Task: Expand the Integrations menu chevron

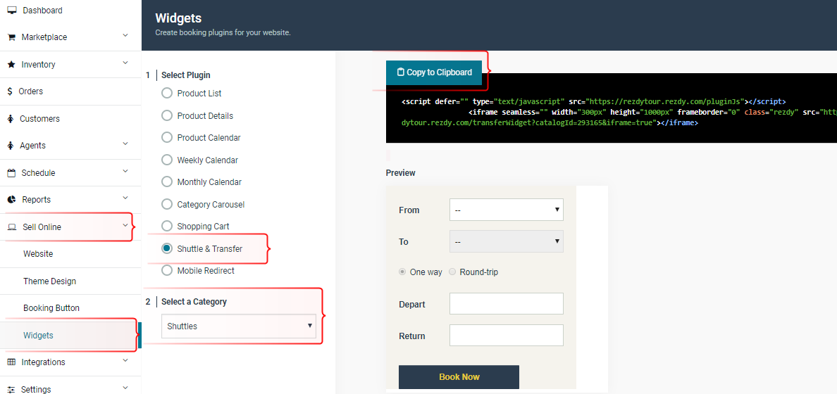Action: [125, 360]
